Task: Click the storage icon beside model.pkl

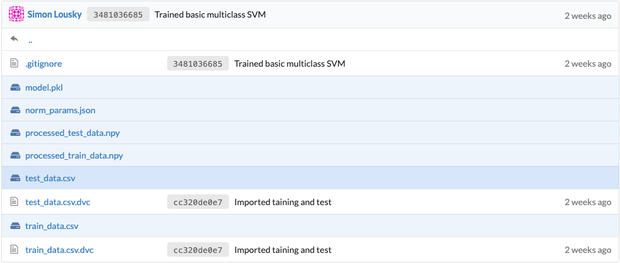Action: (16, 87)
